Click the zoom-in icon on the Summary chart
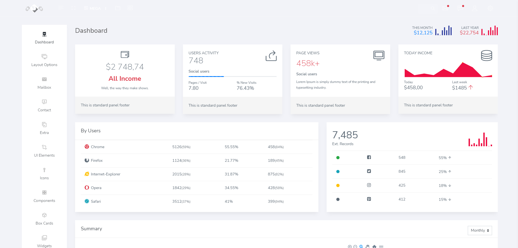 [x=350, y=246]
